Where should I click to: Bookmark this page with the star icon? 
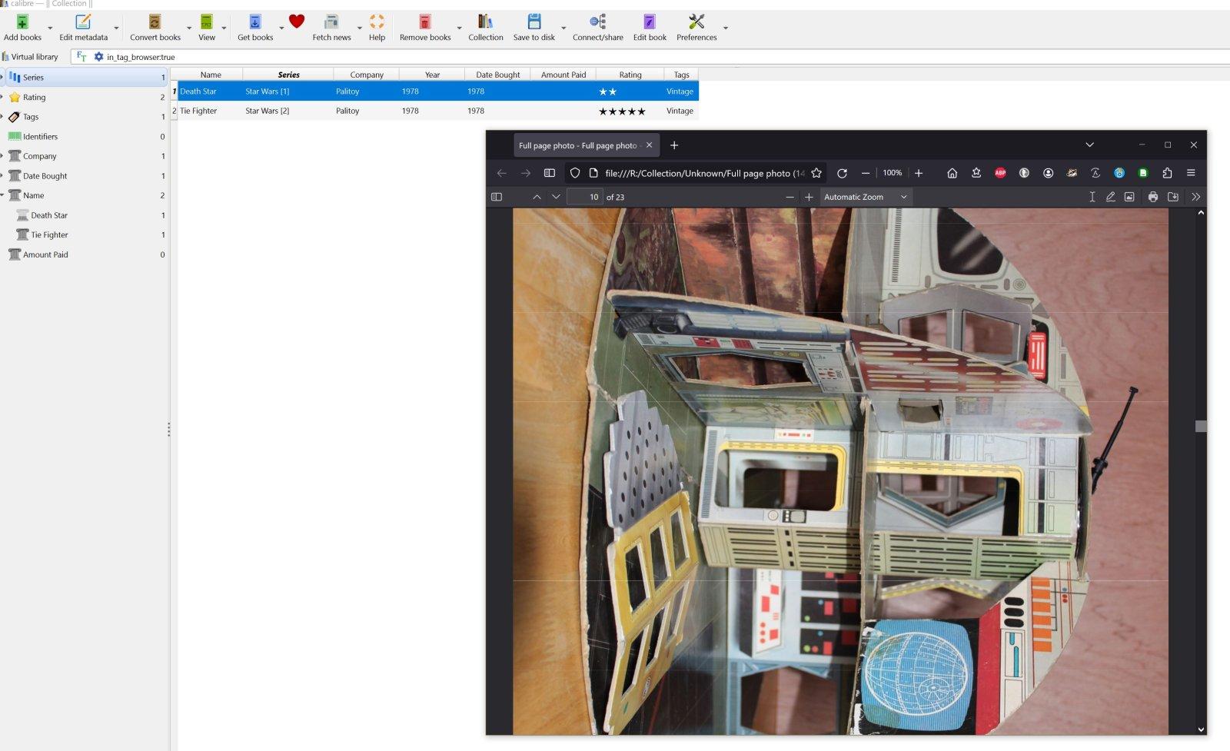point(816,173)
